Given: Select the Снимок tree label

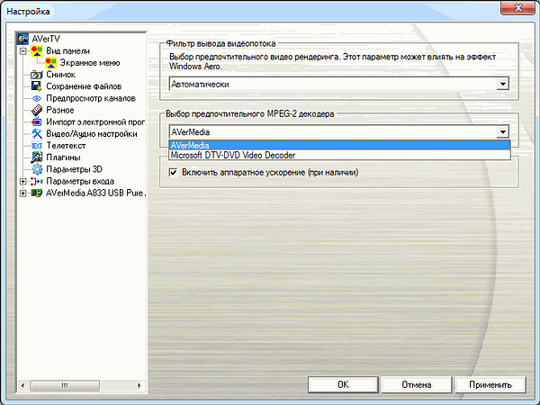Looking at the screenshot, I should pos(60,75).
